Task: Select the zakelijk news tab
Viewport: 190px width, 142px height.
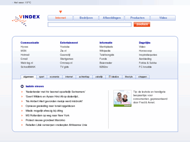Action: [x=99, y=77]
